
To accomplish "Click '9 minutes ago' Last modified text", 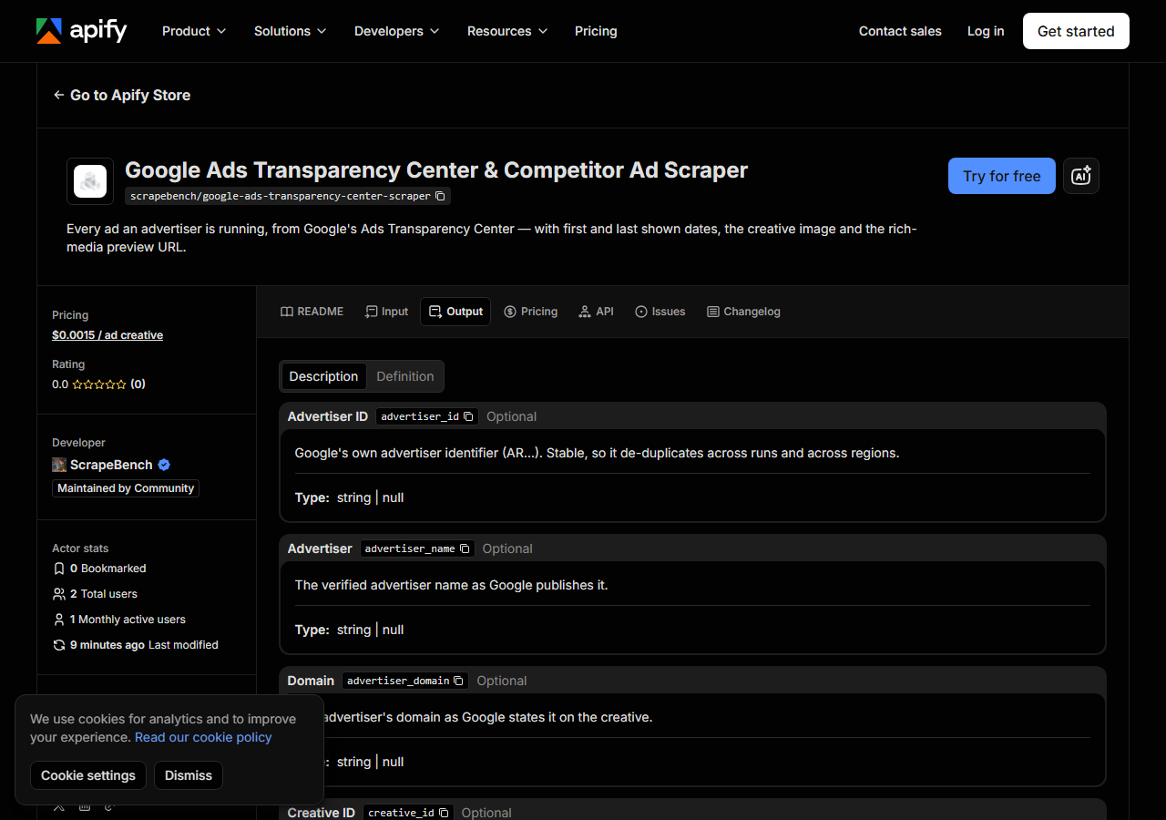I will 107,645.
